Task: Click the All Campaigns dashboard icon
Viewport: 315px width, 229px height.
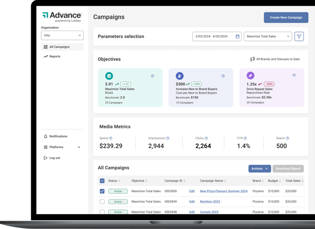Action: (46, 47)
